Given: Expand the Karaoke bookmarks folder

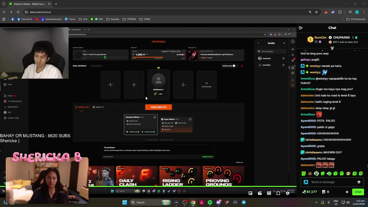Looking at the screenshot, I should pos(113,19).
